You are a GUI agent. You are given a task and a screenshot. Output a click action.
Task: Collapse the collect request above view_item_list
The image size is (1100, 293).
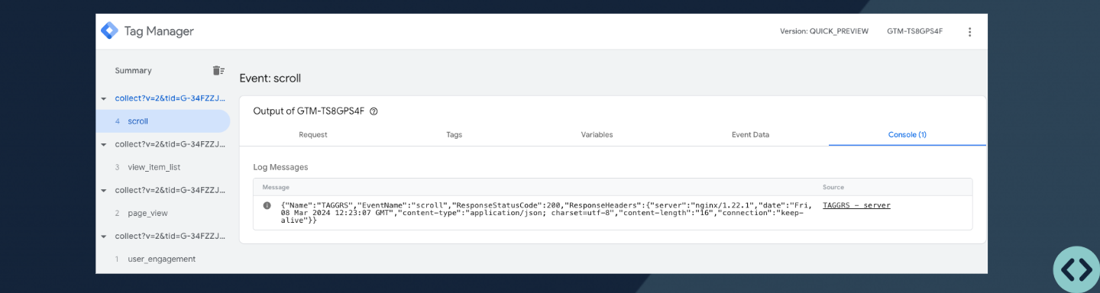pyautogui.click(x=104, y=144)
